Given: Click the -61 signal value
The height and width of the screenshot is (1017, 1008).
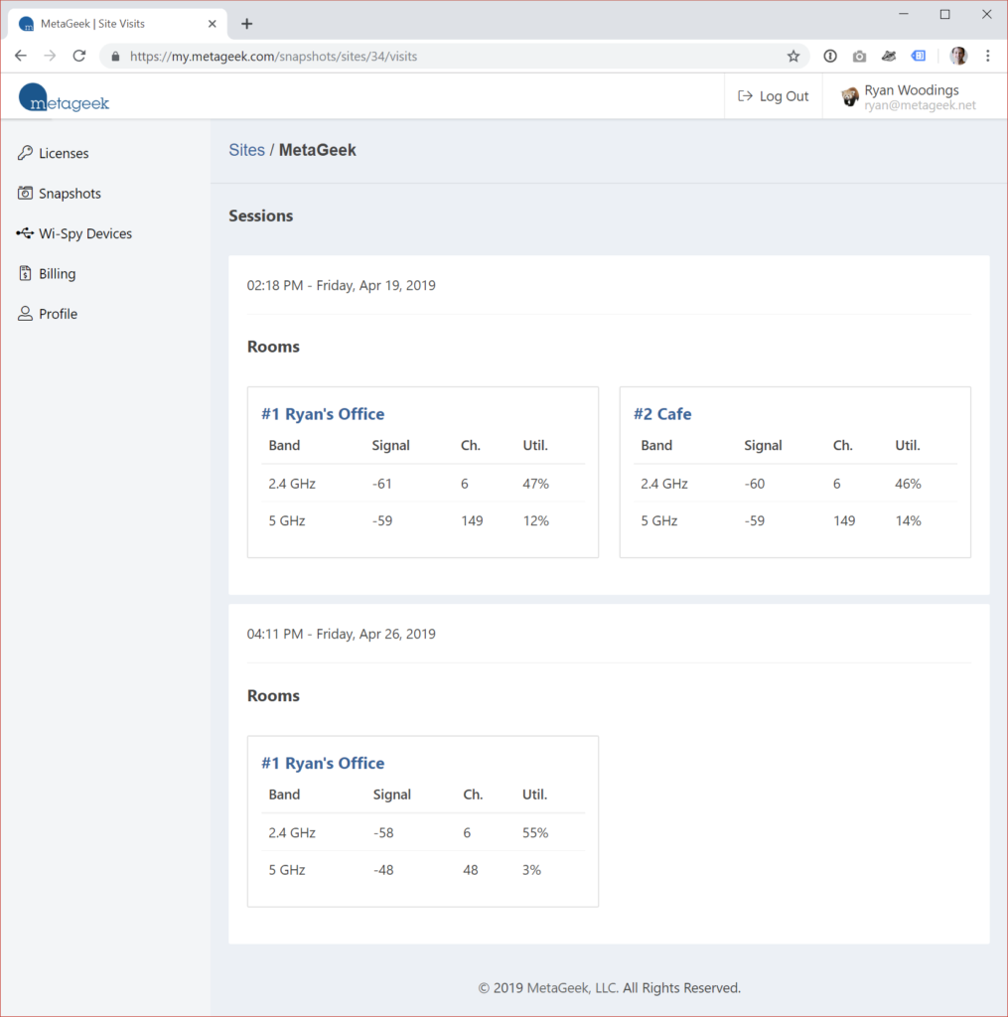Looking at the screenshot, I should click(x=382, y=484).
